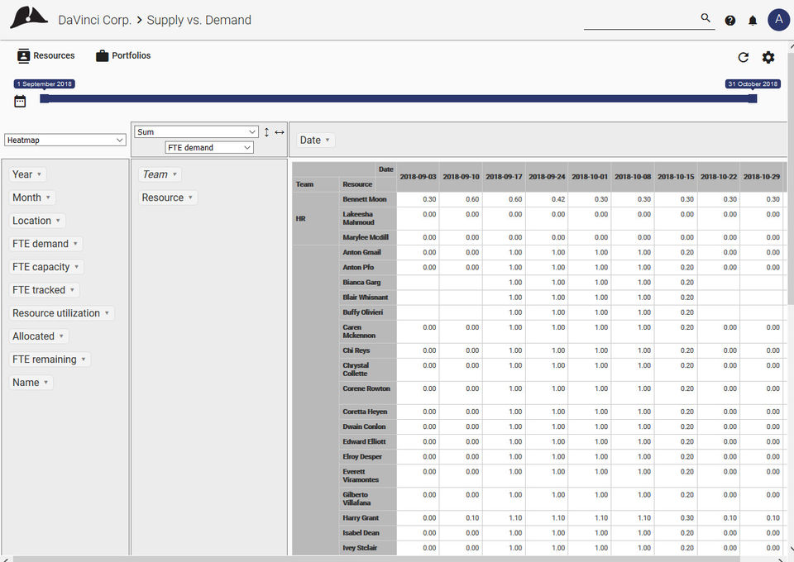Click the FTE tracked attribute chip
This screenshot has height=562, width=794.
[x=44, y=290]
